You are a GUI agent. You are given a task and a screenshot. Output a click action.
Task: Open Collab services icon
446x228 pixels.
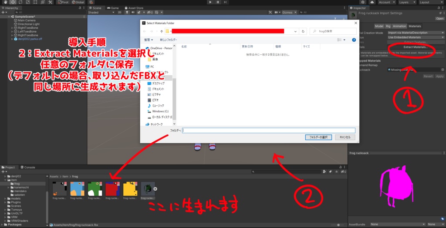363,2
